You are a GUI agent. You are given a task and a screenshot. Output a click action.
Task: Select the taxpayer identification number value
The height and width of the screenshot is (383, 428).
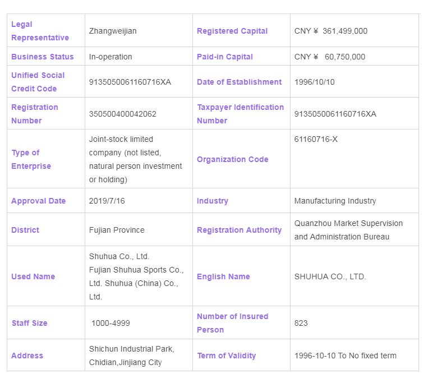(335, 114)
